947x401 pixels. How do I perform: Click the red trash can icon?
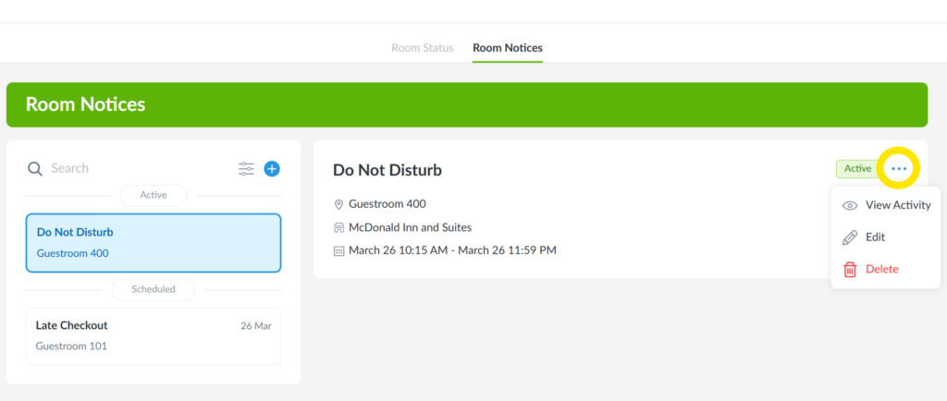pyautogui.click(x=850, y=269)
